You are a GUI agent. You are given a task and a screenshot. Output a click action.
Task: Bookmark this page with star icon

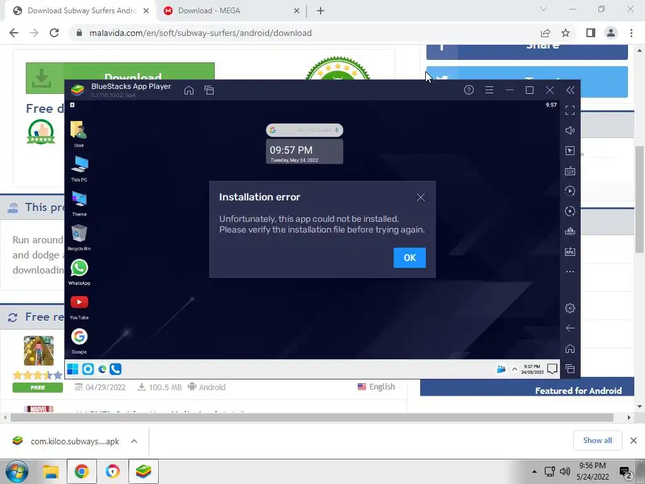click(566, 33)
